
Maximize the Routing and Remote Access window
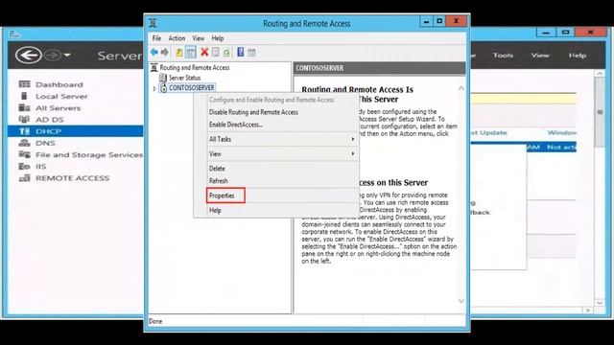tap(439, 21)
